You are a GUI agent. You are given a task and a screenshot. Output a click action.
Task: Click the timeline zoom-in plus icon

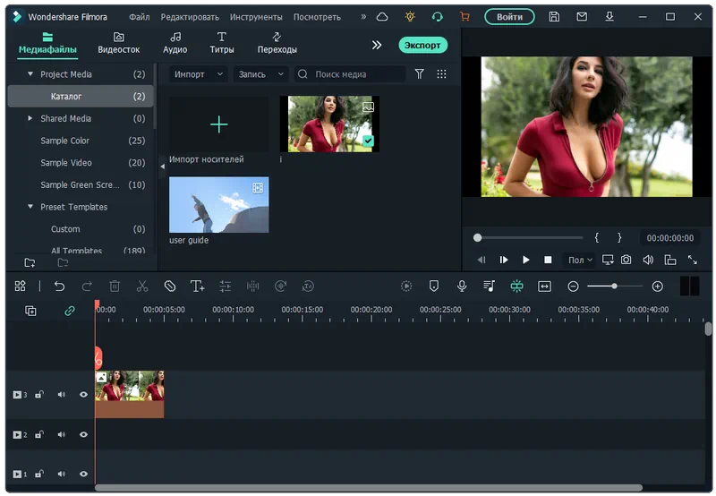pyautogui.click(x=658, y=286)
